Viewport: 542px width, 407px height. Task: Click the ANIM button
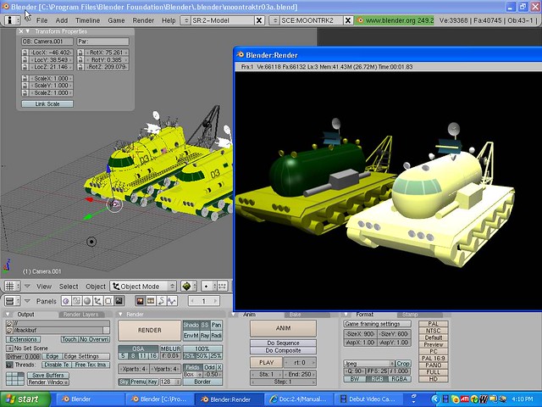pyautogui.click(x=283, y=328)
